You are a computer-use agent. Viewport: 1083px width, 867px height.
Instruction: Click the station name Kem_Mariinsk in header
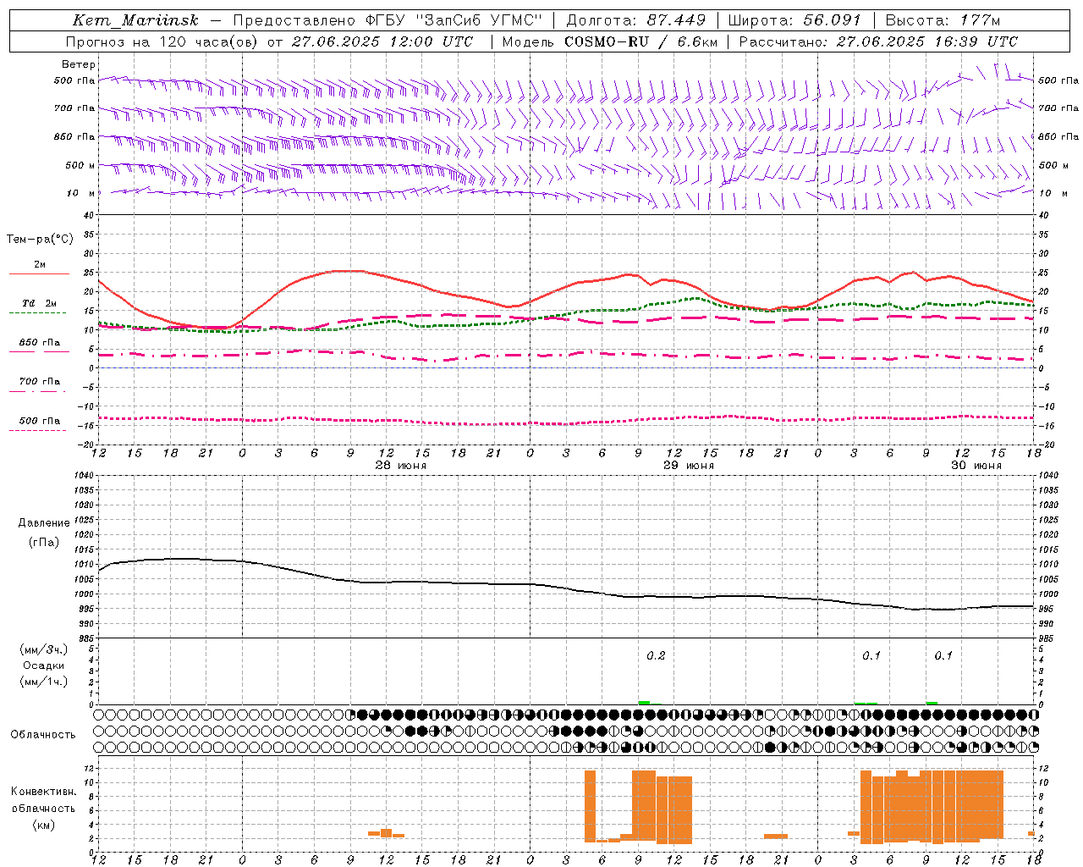click(x=135, y=20)
